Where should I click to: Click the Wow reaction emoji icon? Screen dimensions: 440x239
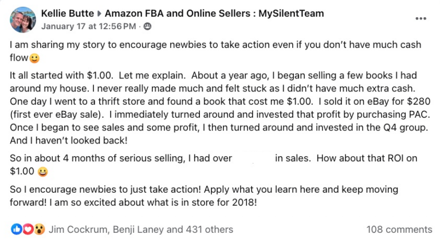(x=40, y=229)
